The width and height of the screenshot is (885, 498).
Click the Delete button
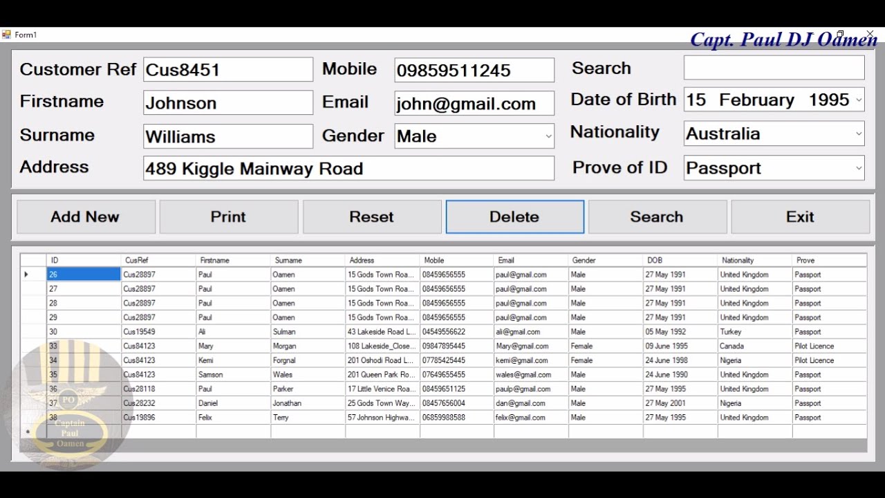pyautogui.click(x=514, y=216)
